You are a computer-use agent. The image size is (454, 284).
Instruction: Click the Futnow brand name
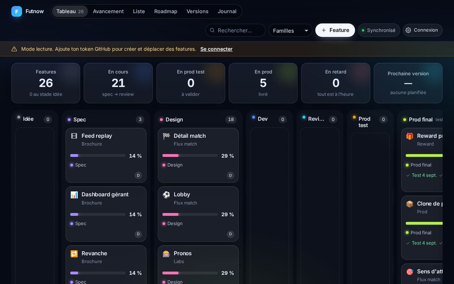(x=34, y=11)
